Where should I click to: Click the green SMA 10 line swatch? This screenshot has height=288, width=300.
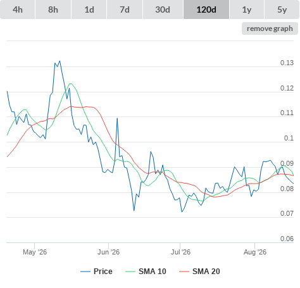tap(130, 272)
